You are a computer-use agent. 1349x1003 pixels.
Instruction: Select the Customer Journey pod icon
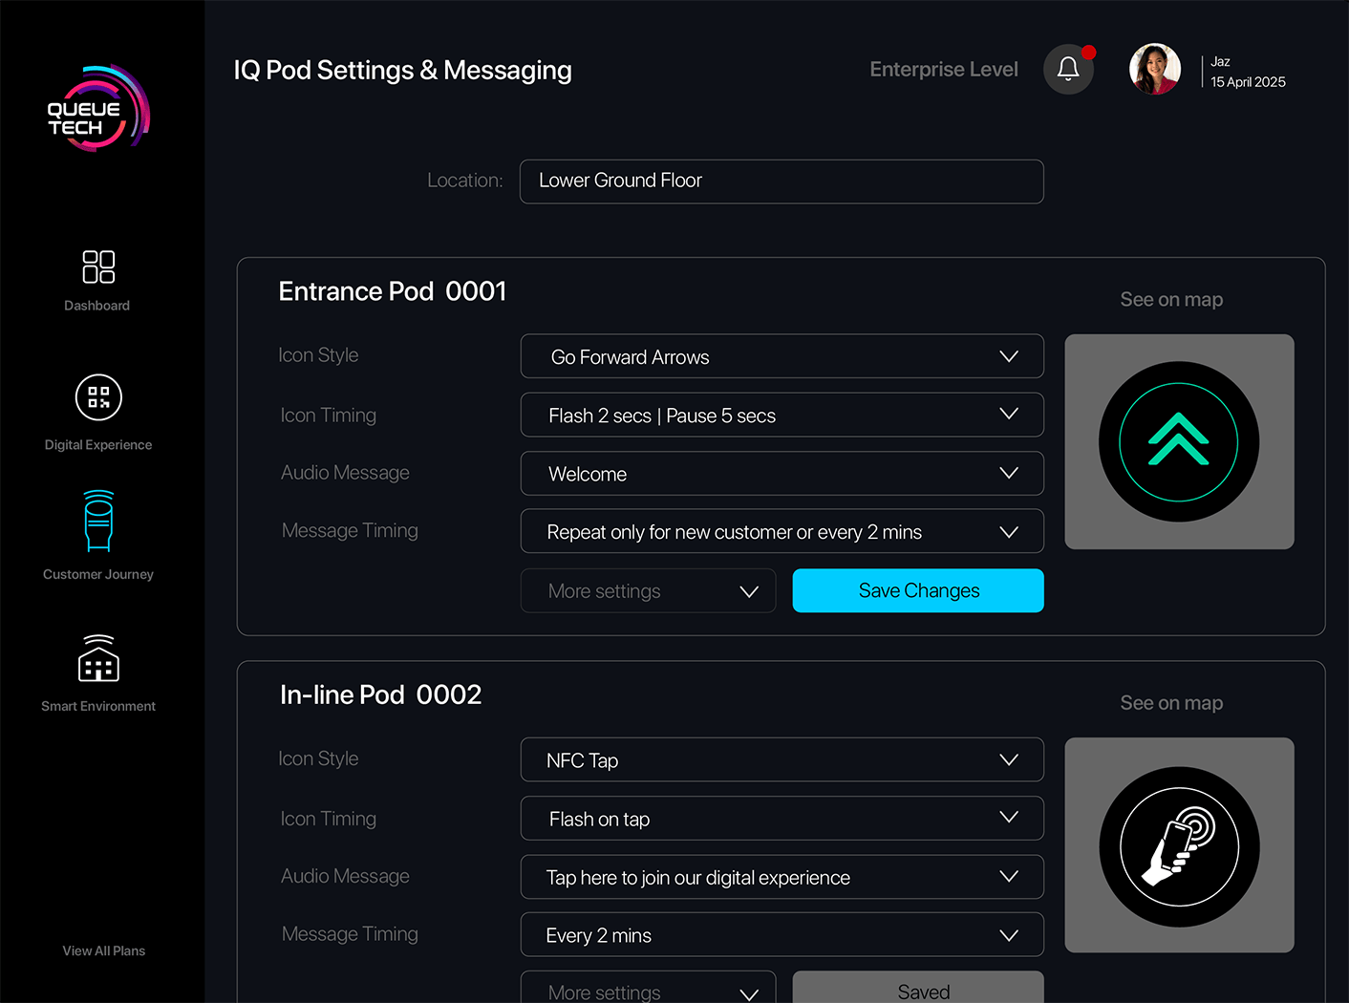[x=98, y=522]
